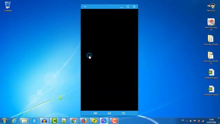Click the red security tray icon
Viewport: 220px width, 124px height.
pyautogui.click(x=199, y=121)
